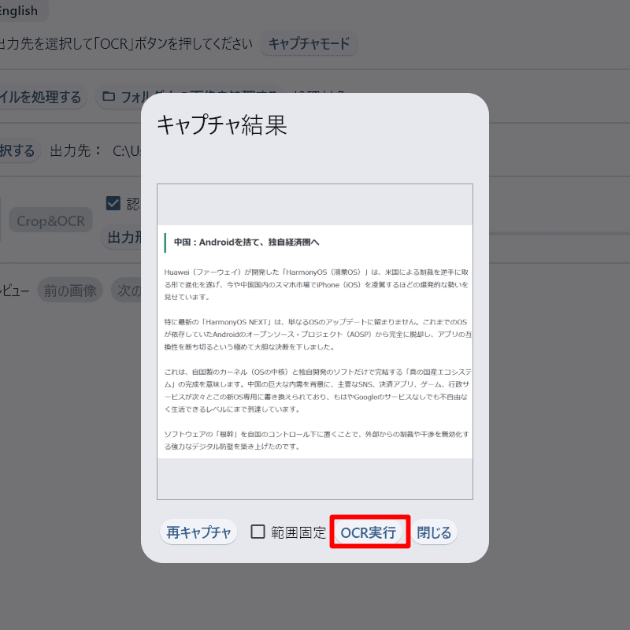Click the OCR instruction text at top
The width and height of the screenshot is (630, 630).
[126, 43]
